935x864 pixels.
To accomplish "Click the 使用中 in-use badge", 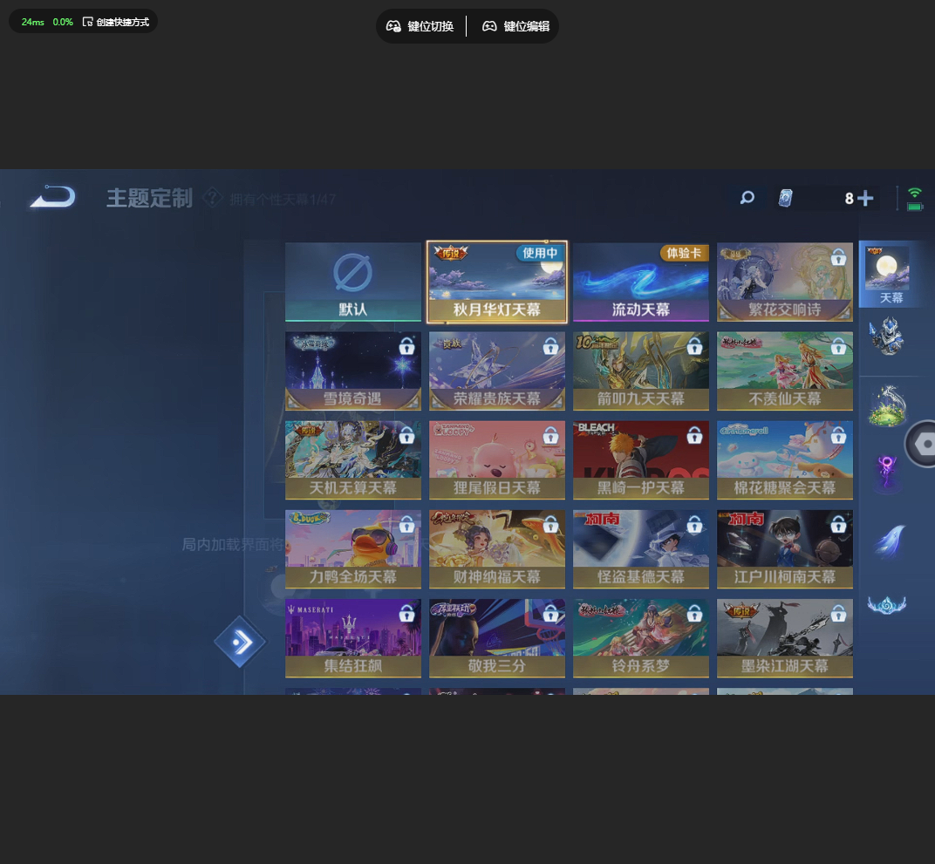I will [x=540, y=253].
